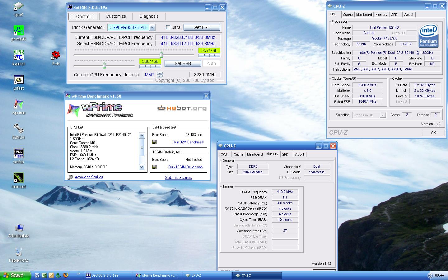Click the clock-style quick launch icon

[51, 275]
